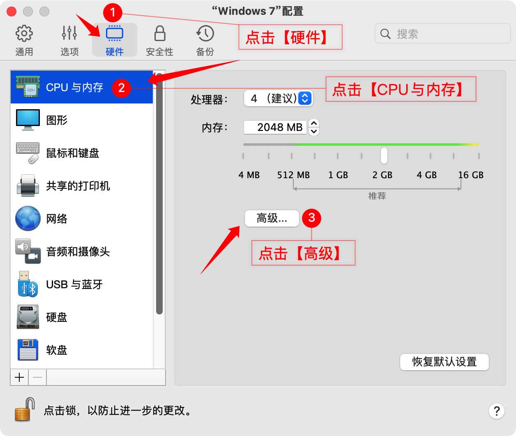Switch to the 硬件 (Hardware) tab
This screenshot has width=516, height=436.
tap(115, 40)
